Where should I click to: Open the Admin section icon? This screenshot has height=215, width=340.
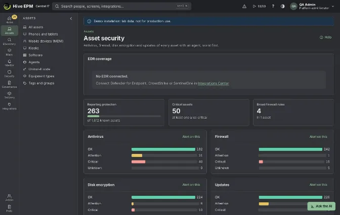tap(9, 197)
